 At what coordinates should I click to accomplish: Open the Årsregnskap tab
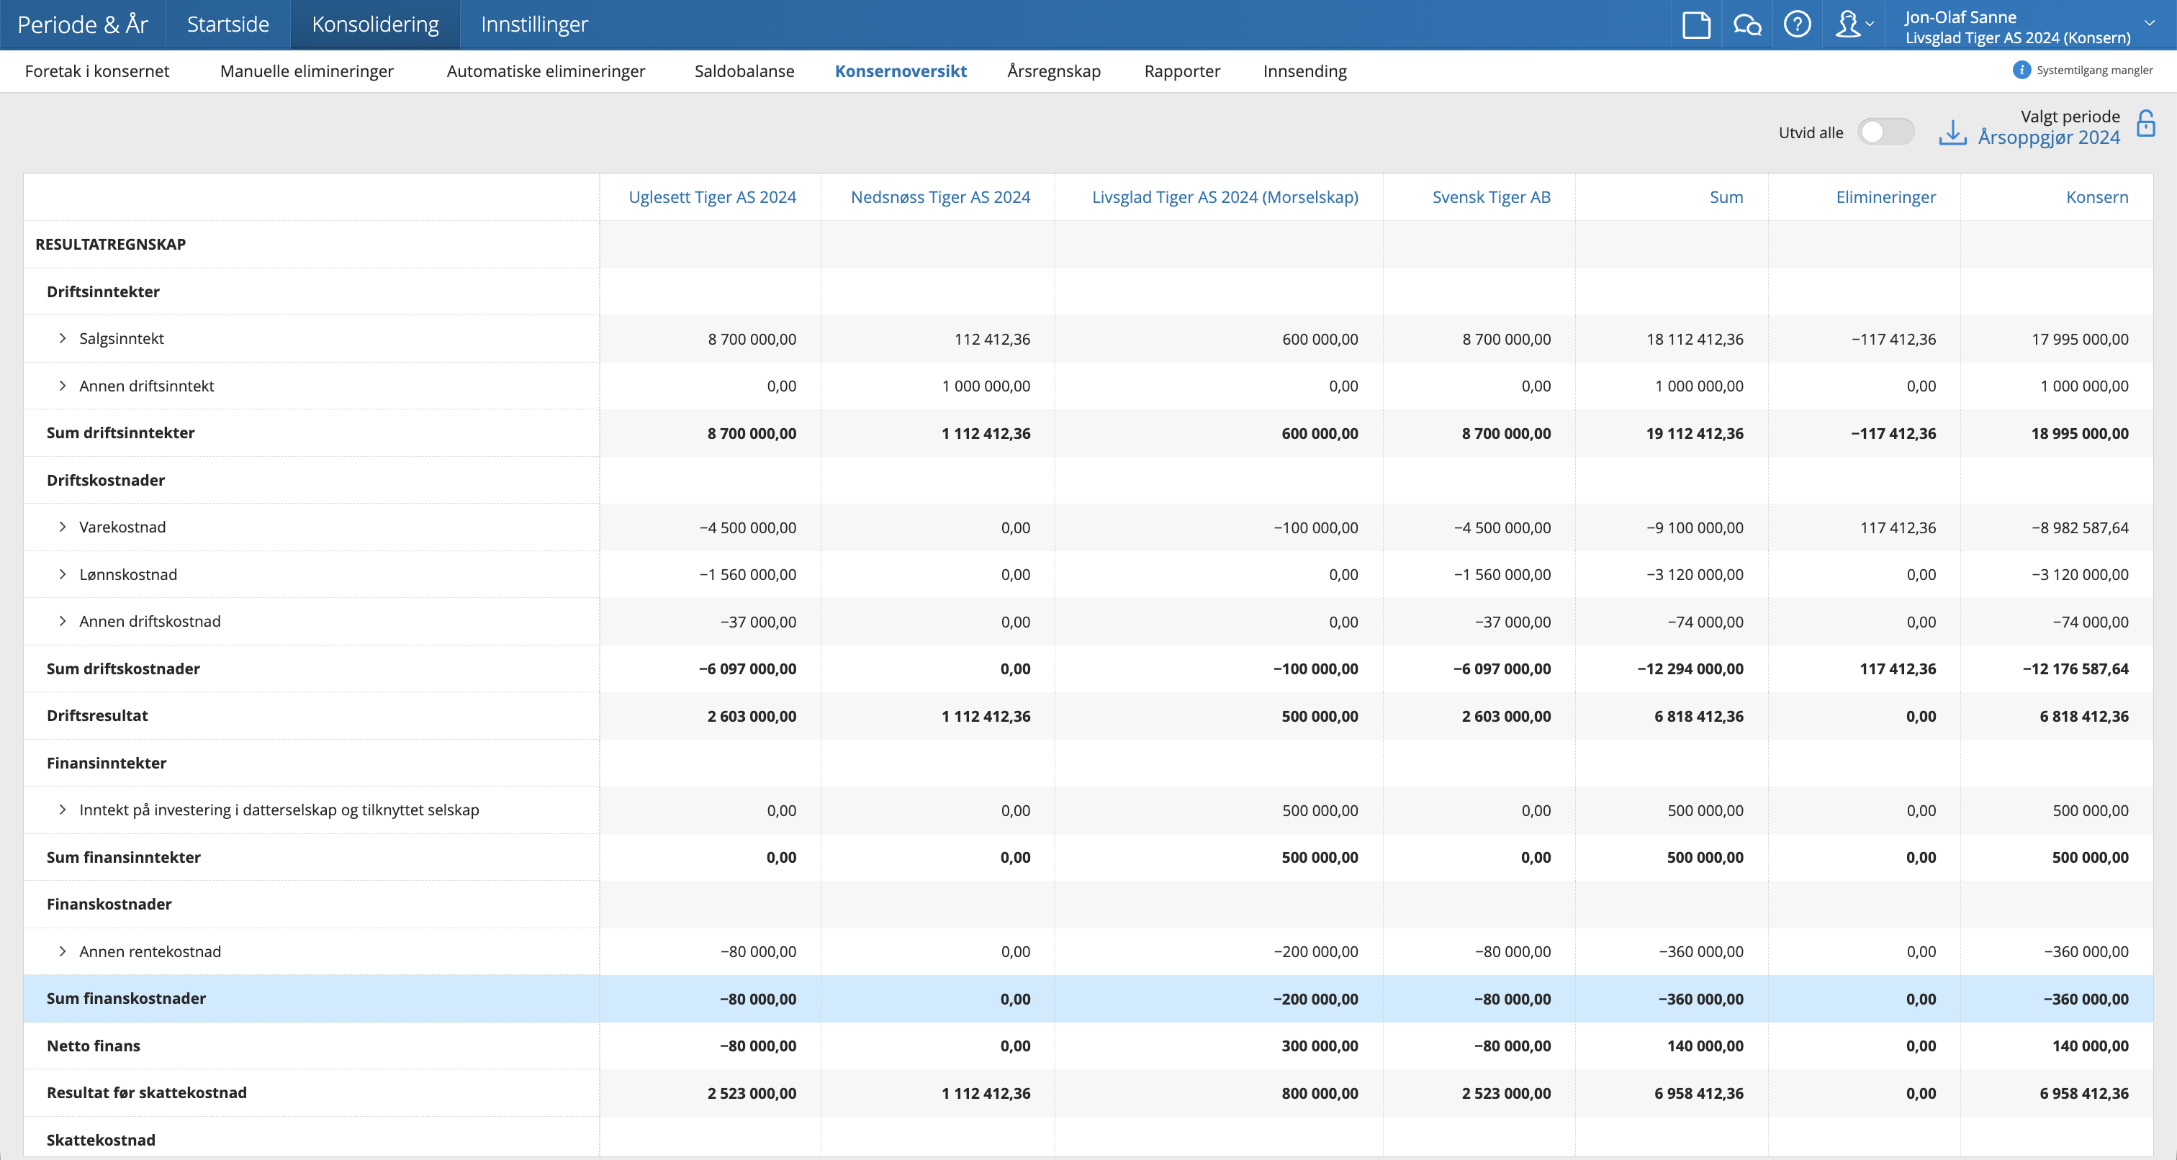point(1054,71)
